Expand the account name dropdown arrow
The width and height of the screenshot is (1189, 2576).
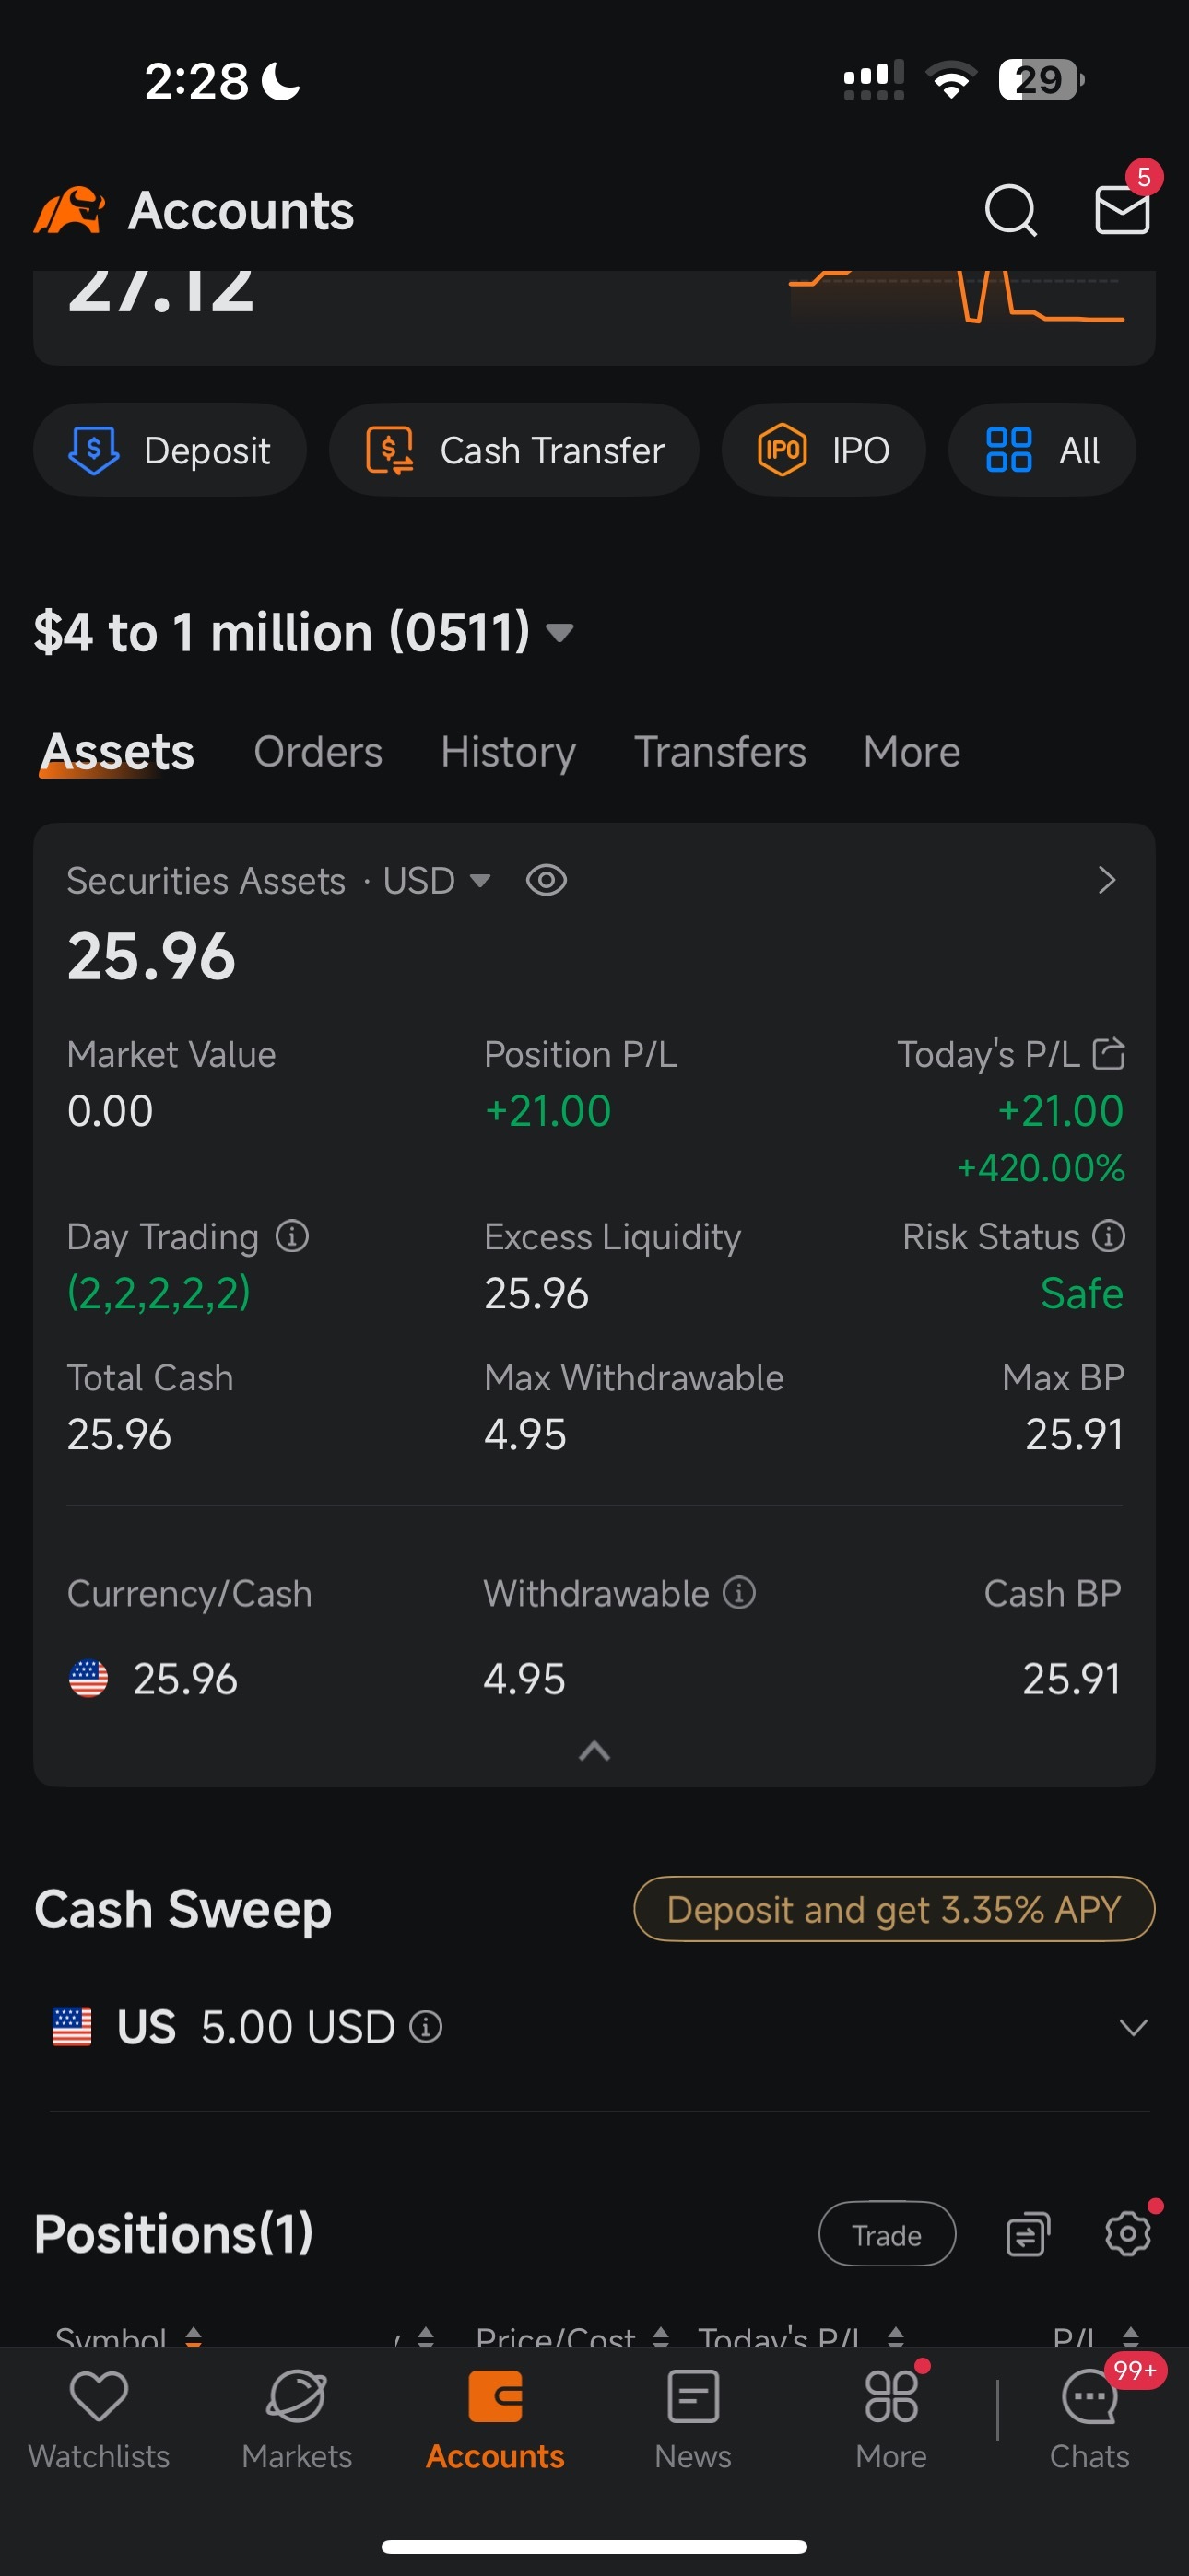(559, 632)
